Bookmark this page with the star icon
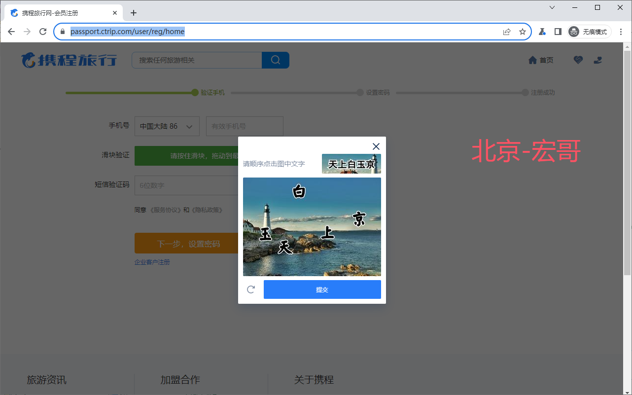This screenshot has height=395, width=632. (523, 32)
